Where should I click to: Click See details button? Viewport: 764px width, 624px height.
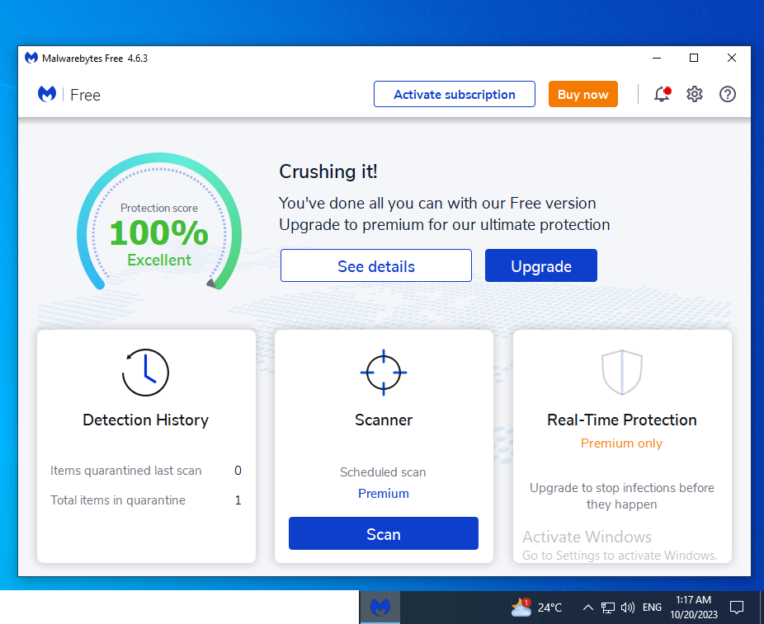click(x=375, y=265)
